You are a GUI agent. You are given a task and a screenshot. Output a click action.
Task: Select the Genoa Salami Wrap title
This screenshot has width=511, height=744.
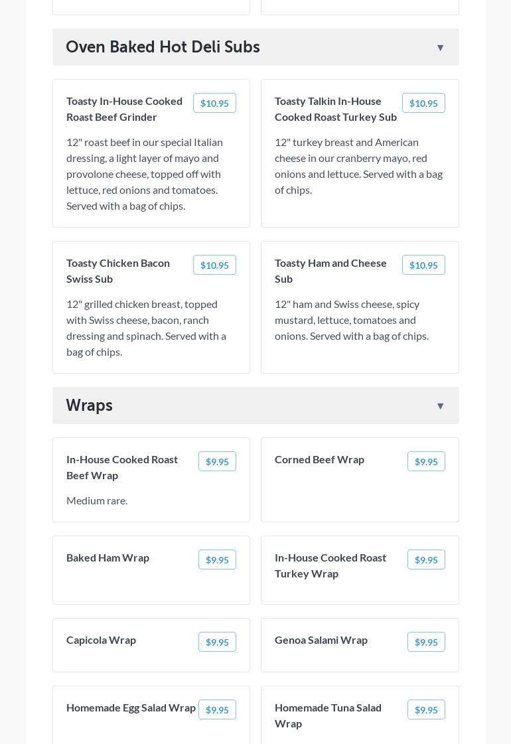[x=321, y=640]
